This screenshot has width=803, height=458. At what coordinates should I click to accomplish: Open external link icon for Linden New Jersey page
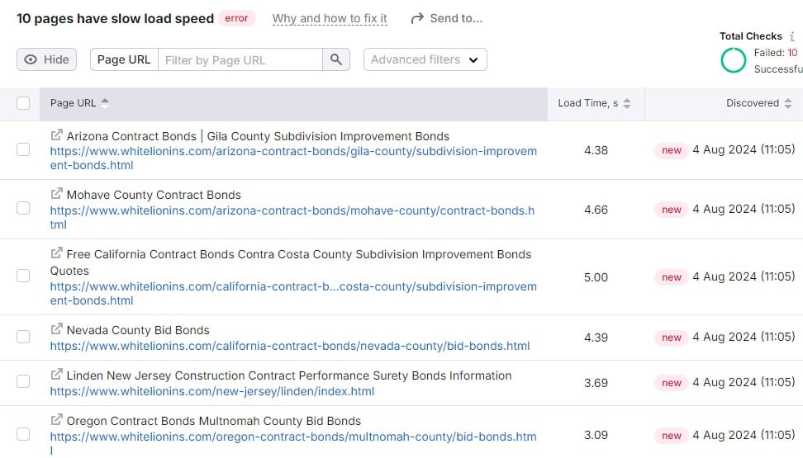pyautogui.click(x=56, y=375)
